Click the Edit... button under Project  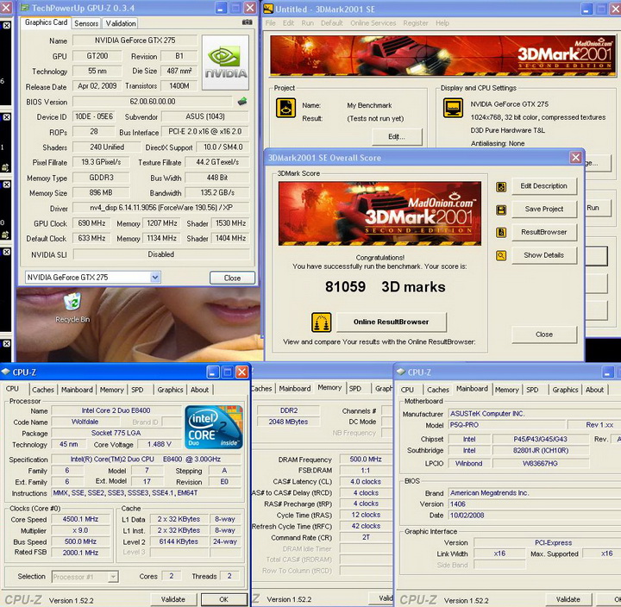click(397, 136)
